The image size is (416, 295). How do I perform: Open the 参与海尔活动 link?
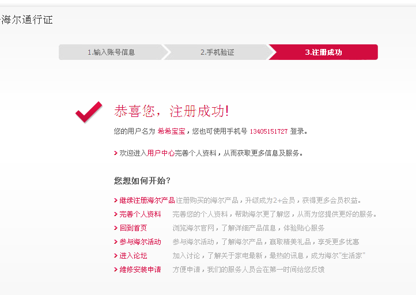140,241
